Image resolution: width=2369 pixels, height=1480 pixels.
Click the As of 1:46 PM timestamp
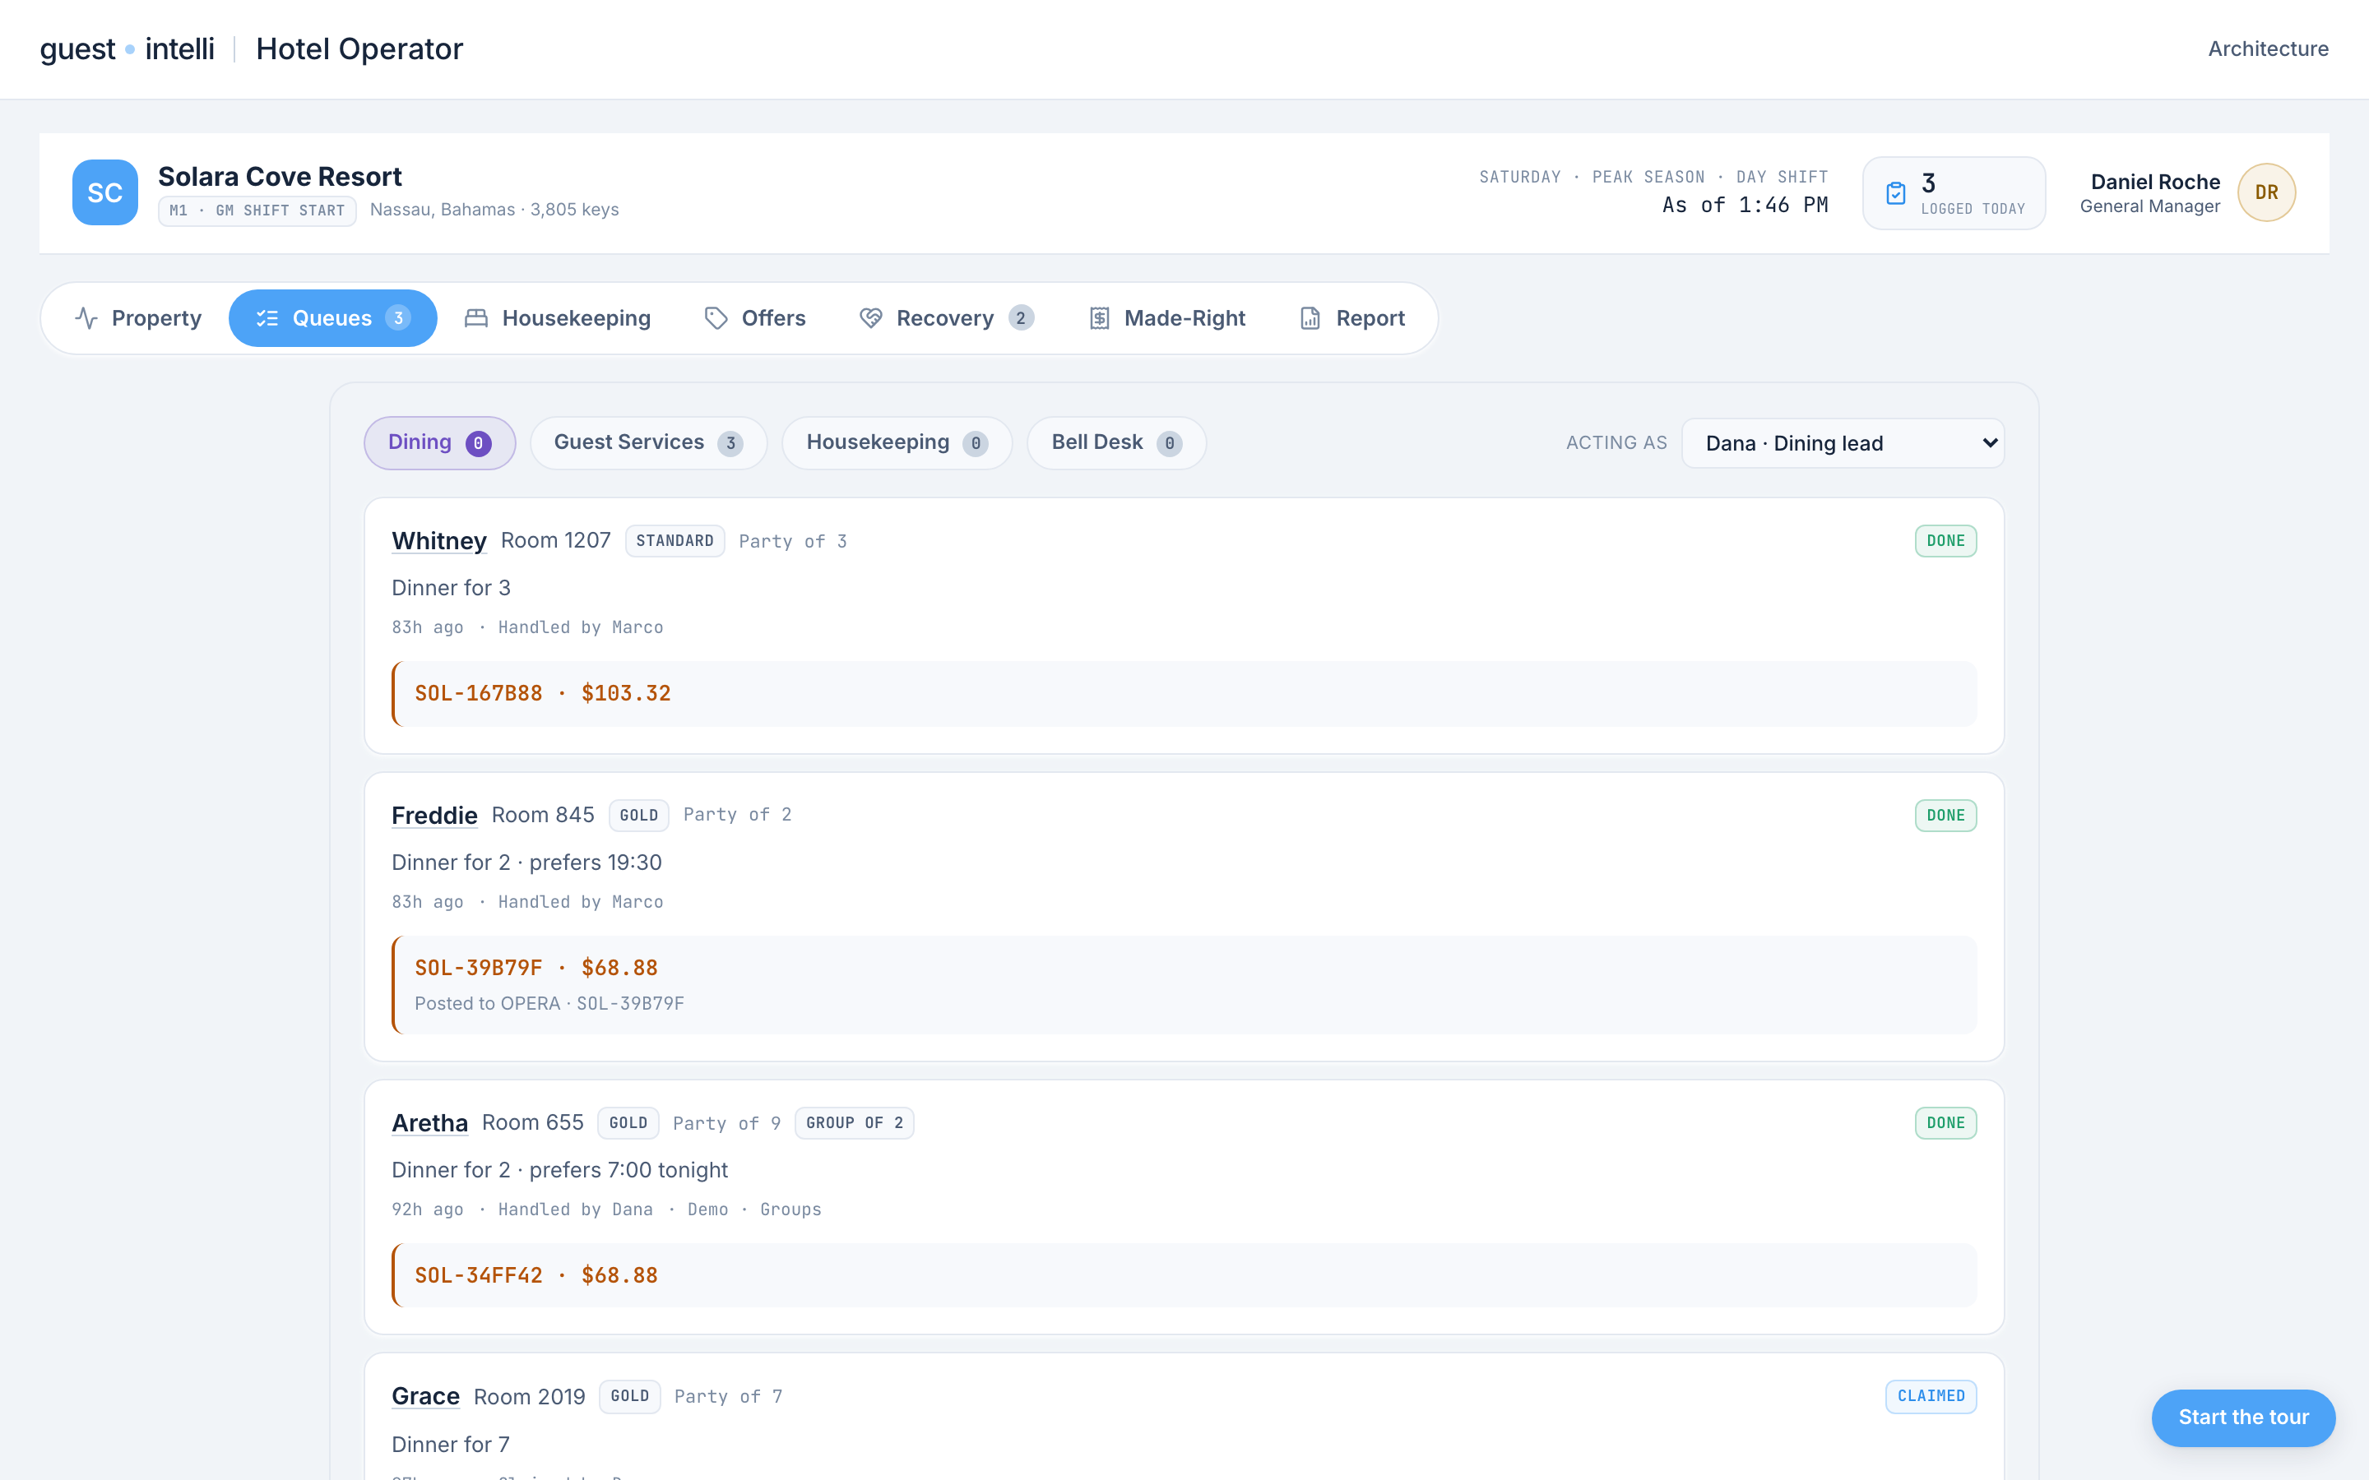coord(1745,205)
